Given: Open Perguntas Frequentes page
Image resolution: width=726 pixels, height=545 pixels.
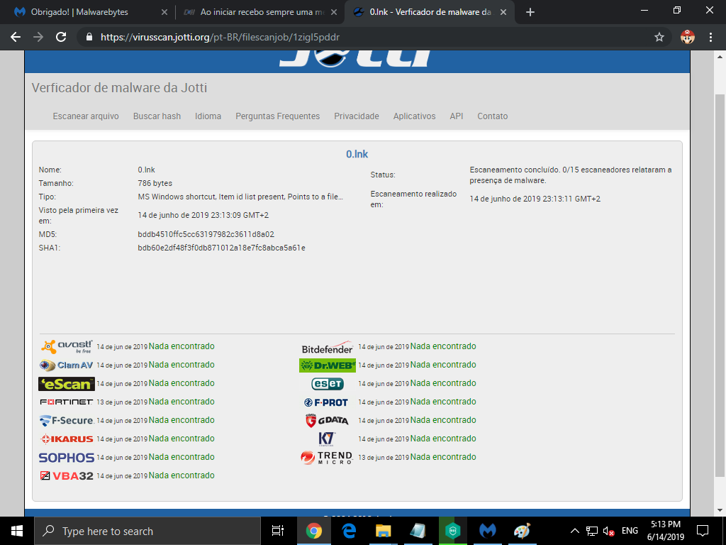Looking at the screenshot, I should pyautogui.click(x=277, y=116).
